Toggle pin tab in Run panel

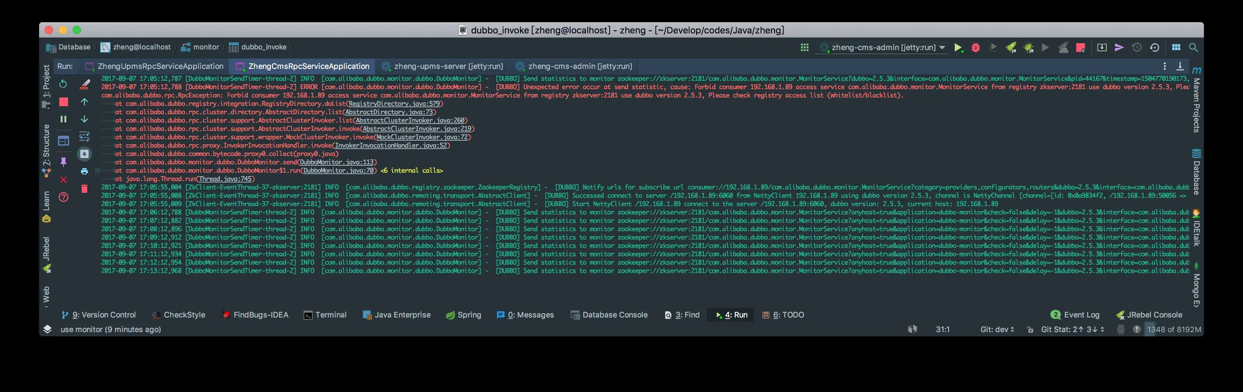(63, 162)
